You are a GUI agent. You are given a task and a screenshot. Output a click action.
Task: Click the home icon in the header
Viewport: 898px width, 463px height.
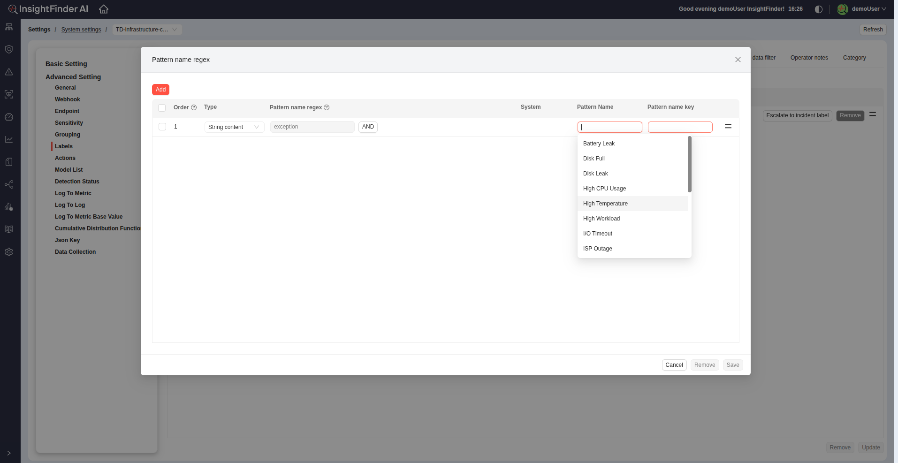(x=104, y=9)
